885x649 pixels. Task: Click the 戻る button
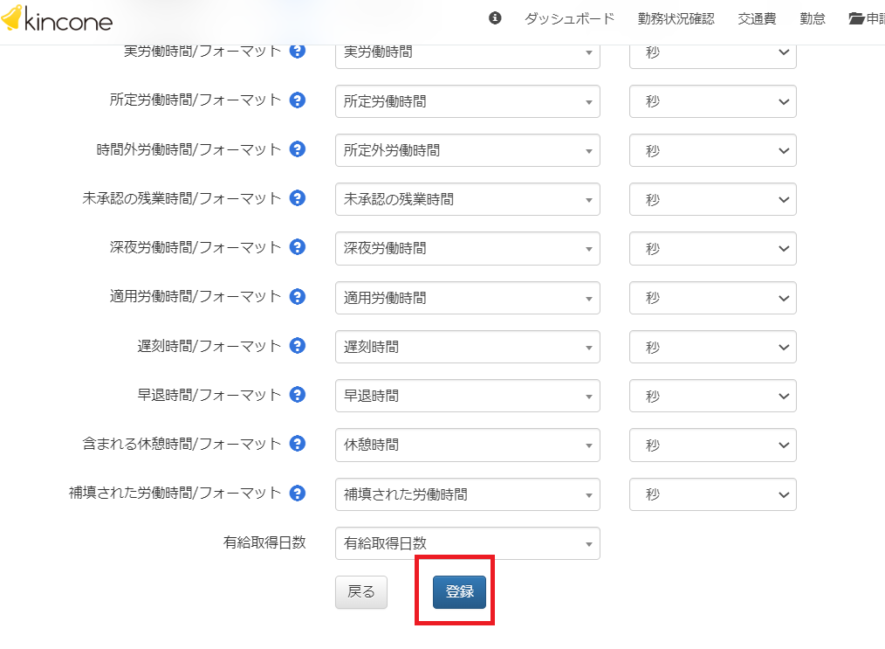361,592
